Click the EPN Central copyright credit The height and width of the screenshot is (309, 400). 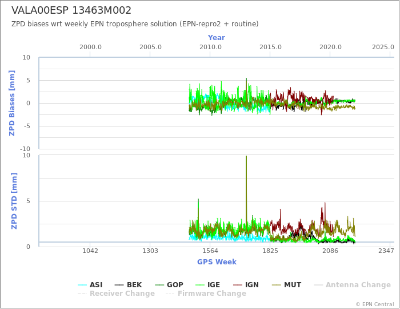click(375, 304)
